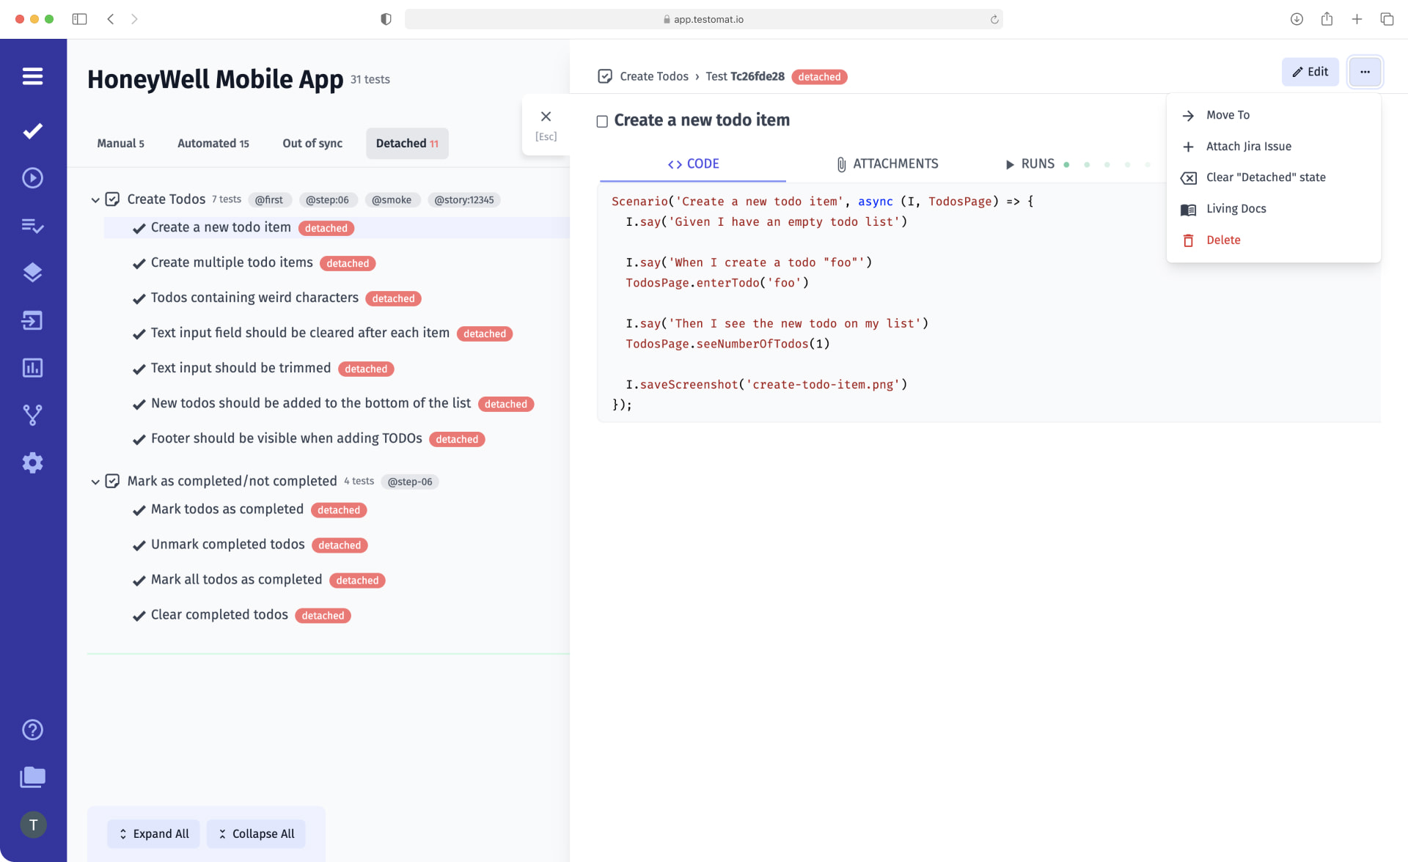
Task: Open project Settings via the gear icon
Action: 33,463
